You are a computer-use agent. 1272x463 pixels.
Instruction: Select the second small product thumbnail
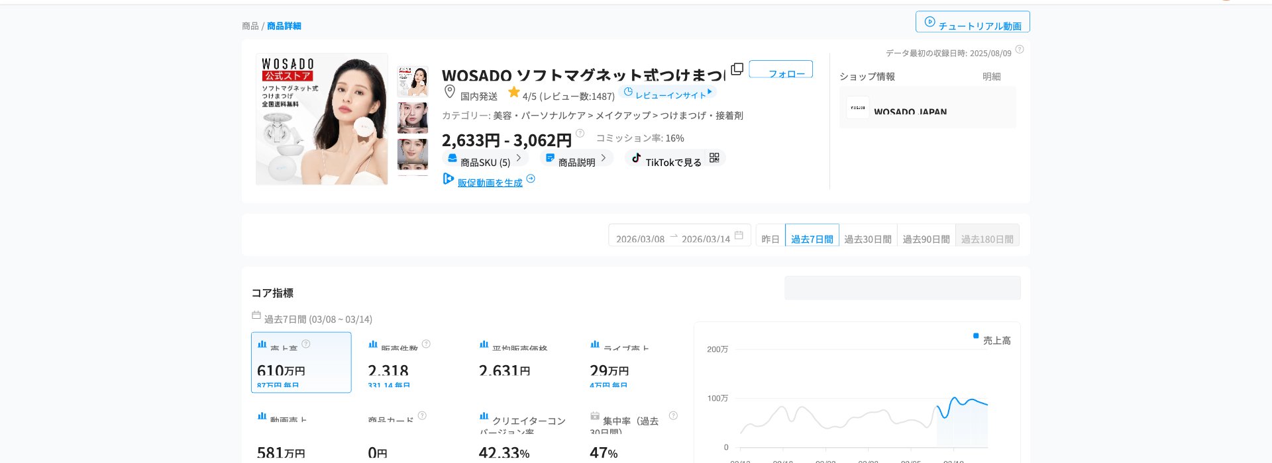pyautogui.click(x=413, y=118)
